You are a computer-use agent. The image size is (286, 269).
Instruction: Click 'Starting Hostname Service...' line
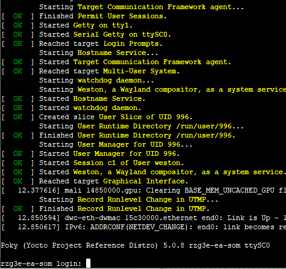click(98, 53)
